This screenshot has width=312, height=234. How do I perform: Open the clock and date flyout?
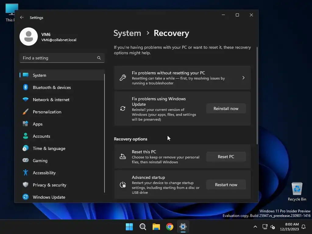289,227
